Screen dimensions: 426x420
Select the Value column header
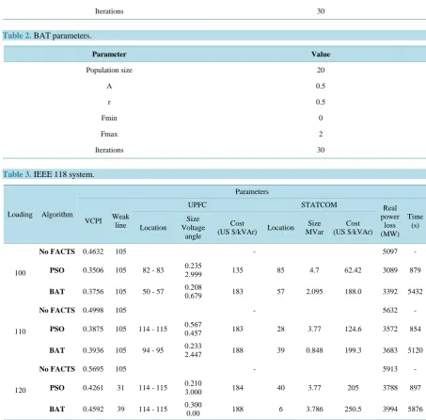(x=321, y=55)
